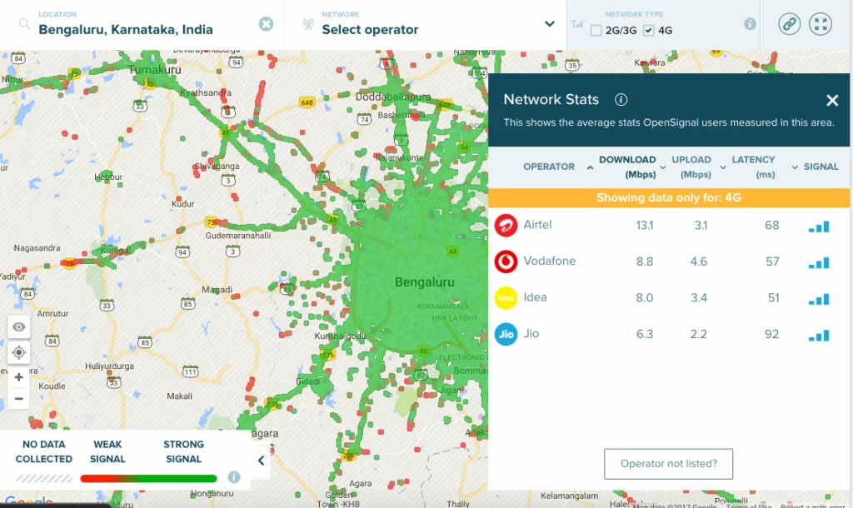
Task: Select the Airtel operator name
Action: (537, 225)
